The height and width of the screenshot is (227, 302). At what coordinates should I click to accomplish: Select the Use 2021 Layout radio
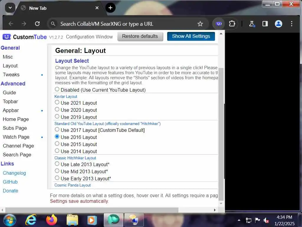[x=57, y=102]
